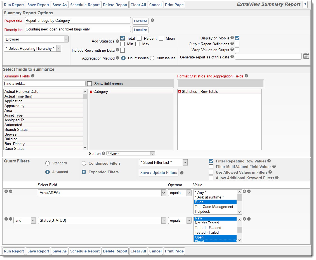Viewport: 316px width, 260px height.
Task: Click Schedule Report in the top button bar
Action: click(85, 5)
